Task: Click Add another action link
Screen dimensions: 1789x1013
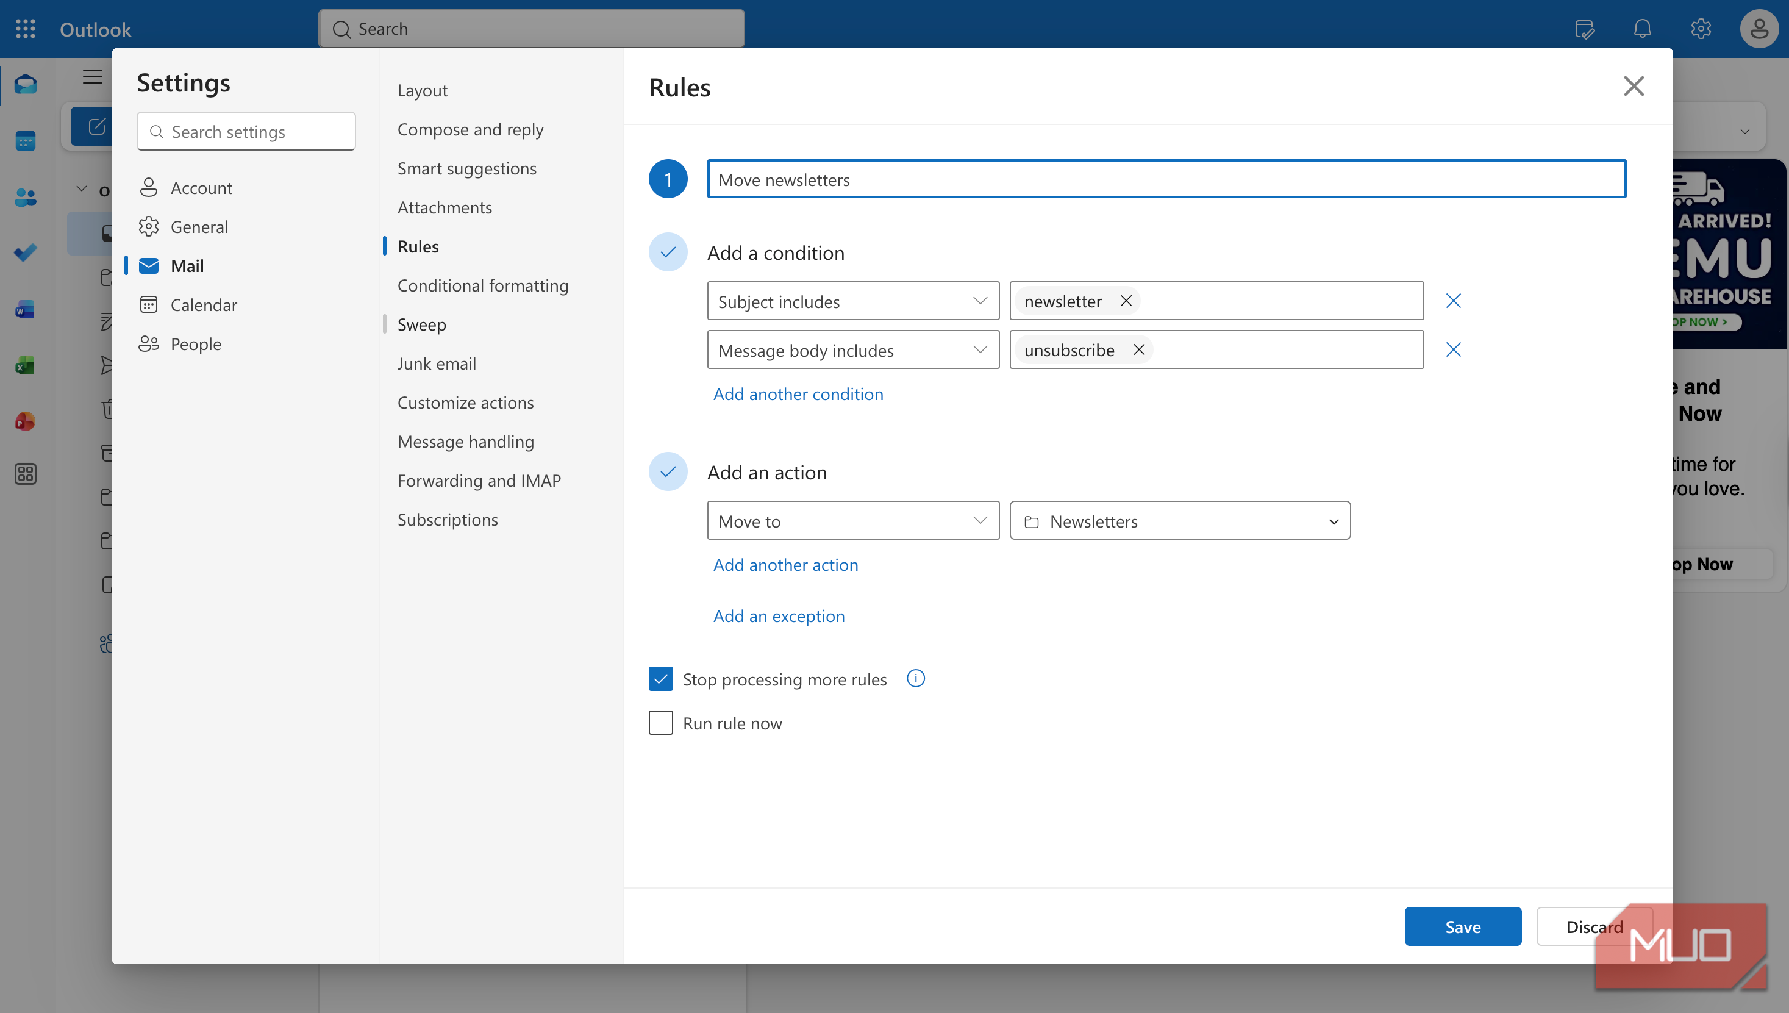Action: [x=785, y=564]
